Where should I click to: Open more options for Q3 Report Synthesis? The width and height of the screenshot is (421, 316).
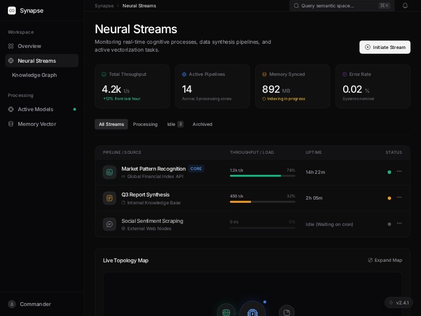click(x=399, y=197)
